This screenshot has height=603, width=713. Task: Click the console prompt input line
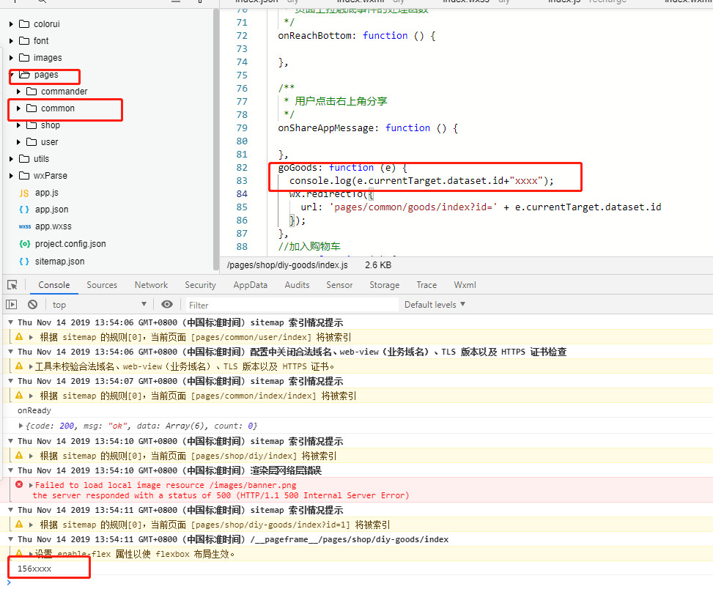[359, 582]
